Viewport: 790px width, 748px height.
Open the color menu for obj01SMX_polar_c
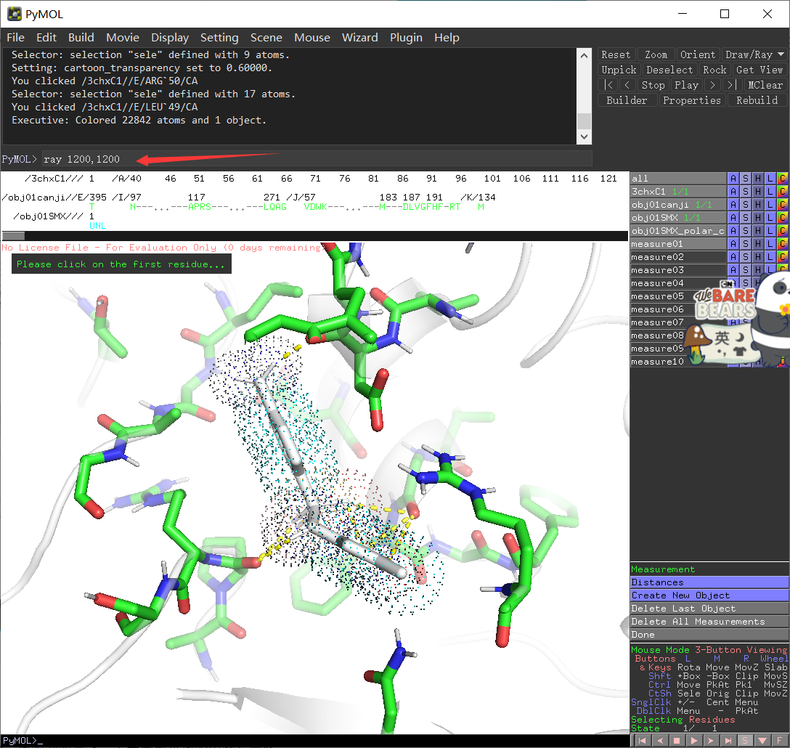pyautogui.click(x=782, y=231)
